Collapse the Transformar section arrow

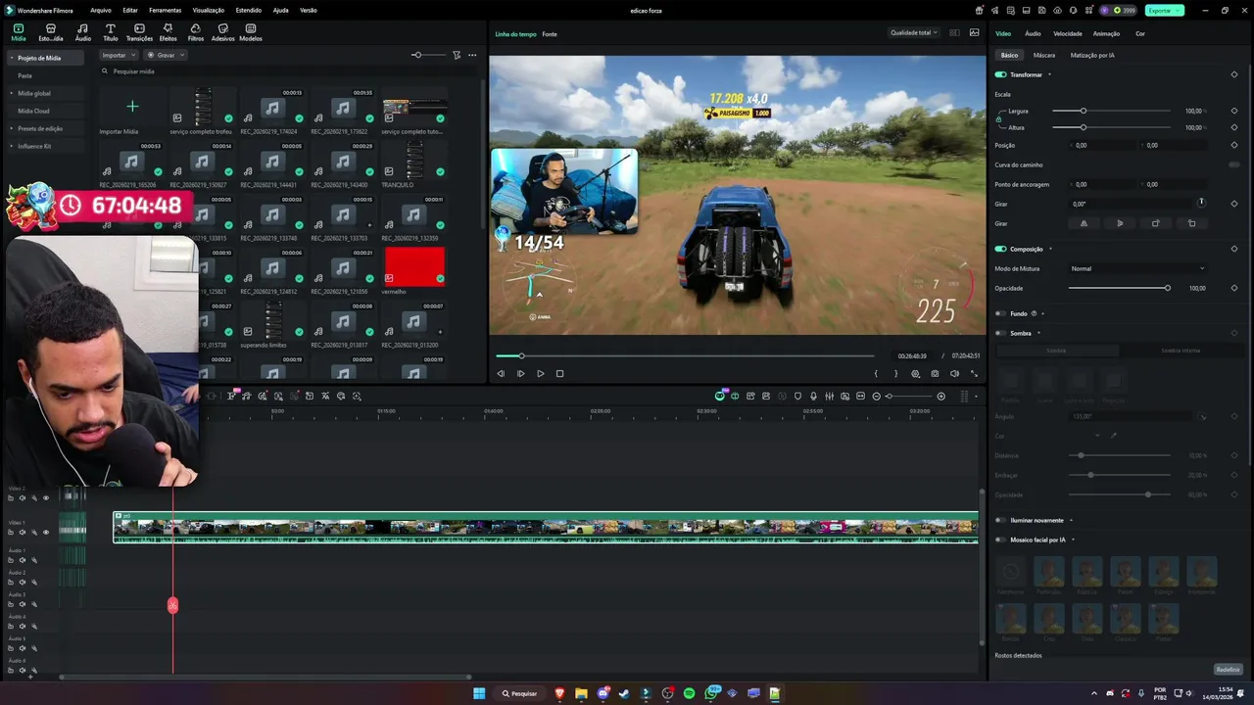[x=1049, y=74]
